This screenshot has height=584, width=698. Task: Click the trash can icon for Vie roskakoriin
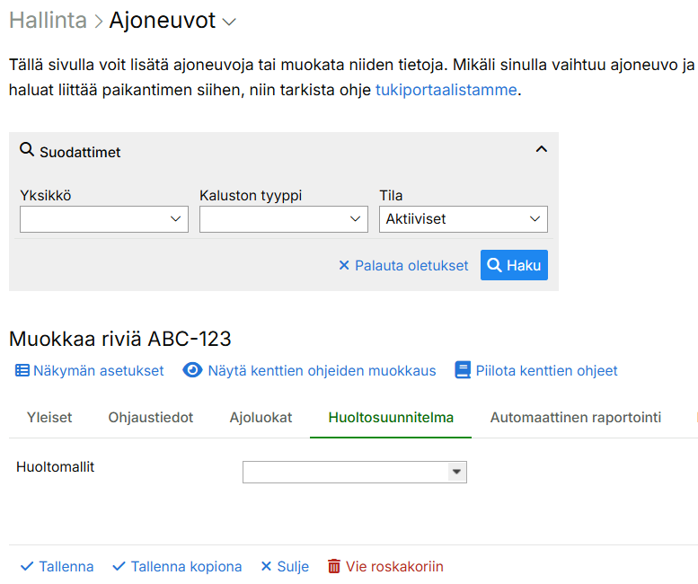tap(334, 566)
